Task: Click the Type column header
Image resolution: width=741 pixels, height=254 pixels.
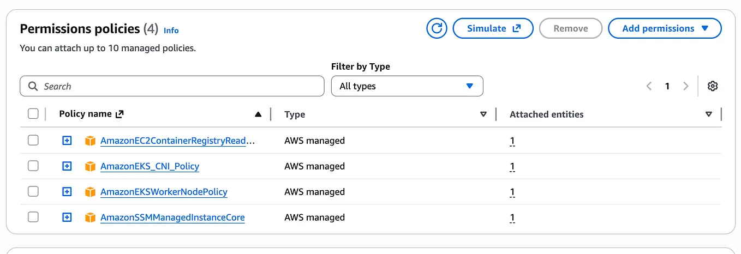Action: click(x=295, y=114)
